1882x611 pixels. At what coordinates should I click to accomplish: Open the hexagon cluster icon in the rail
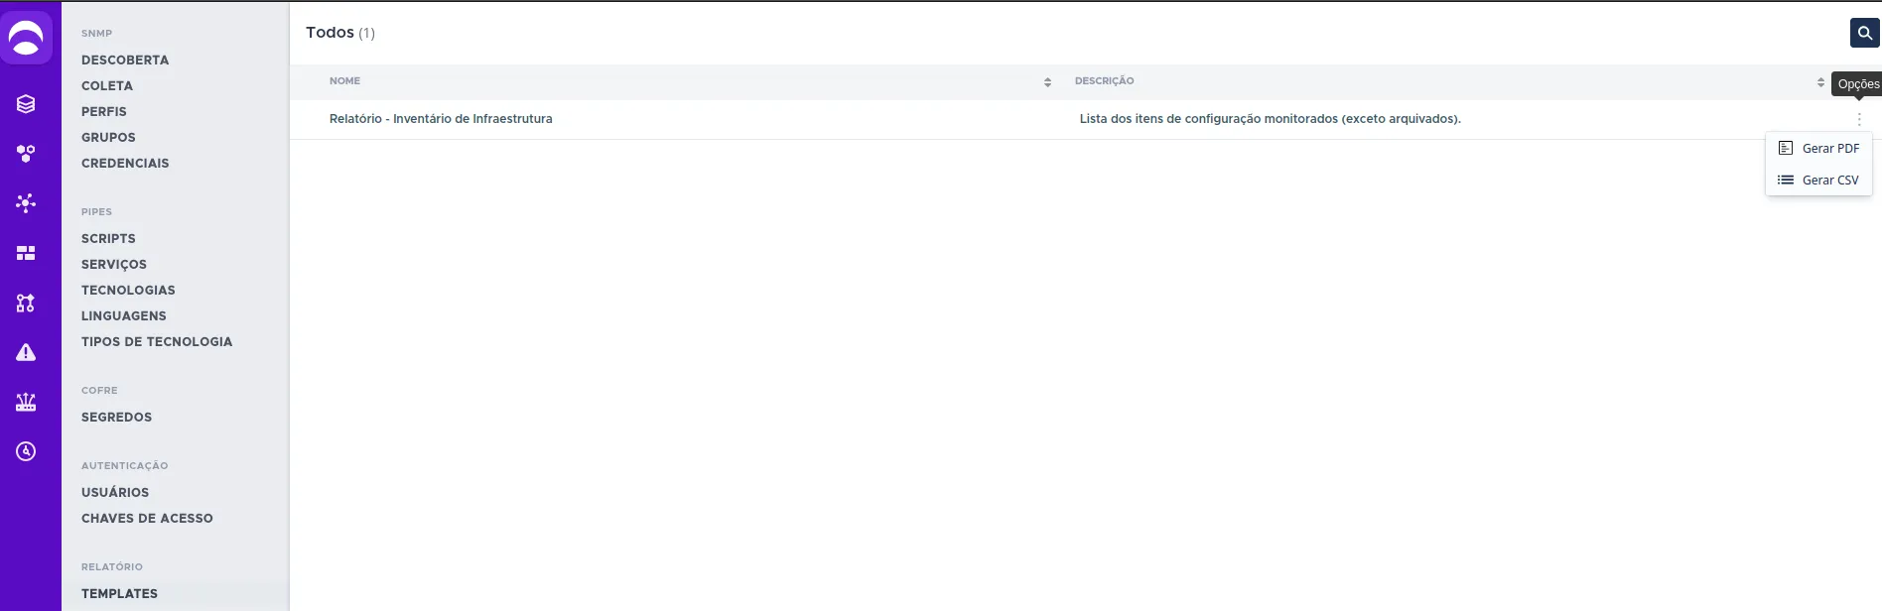click(26, 154)
